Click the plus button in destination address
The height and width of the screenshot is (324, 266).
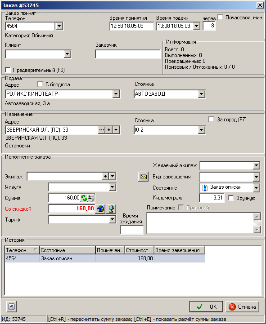coord(109,130)
